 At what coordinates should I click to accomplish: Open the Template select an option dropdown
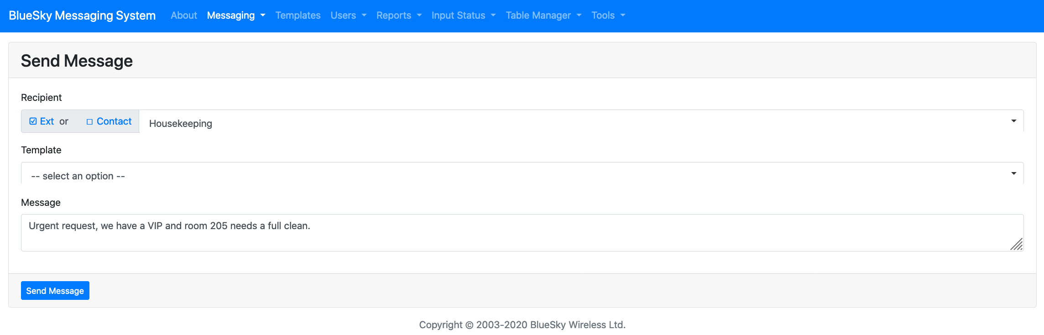click(x=522, y=173)
